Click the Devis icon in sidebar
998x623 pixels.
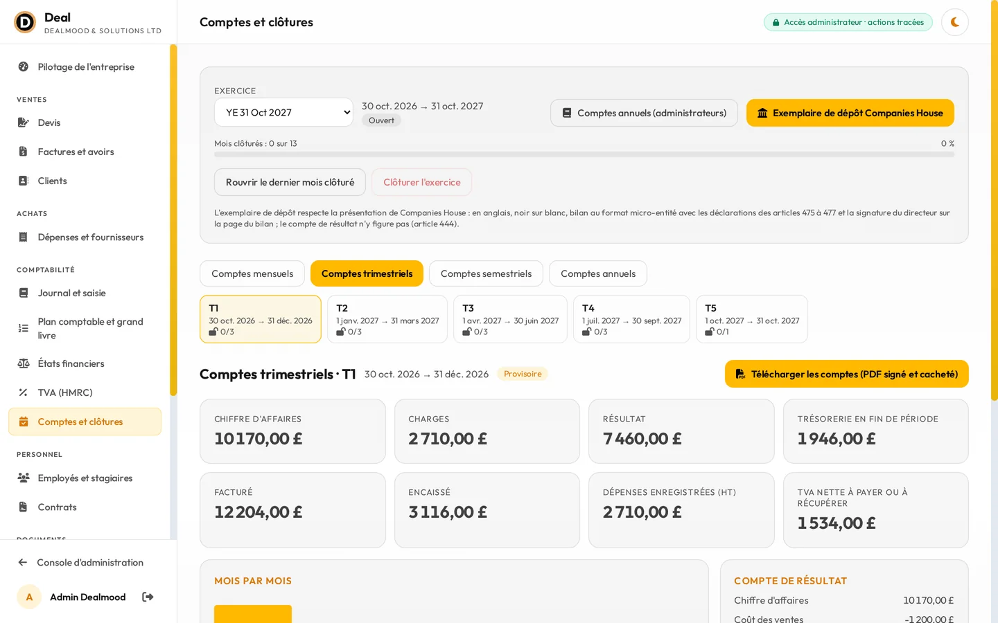point(24,123)
